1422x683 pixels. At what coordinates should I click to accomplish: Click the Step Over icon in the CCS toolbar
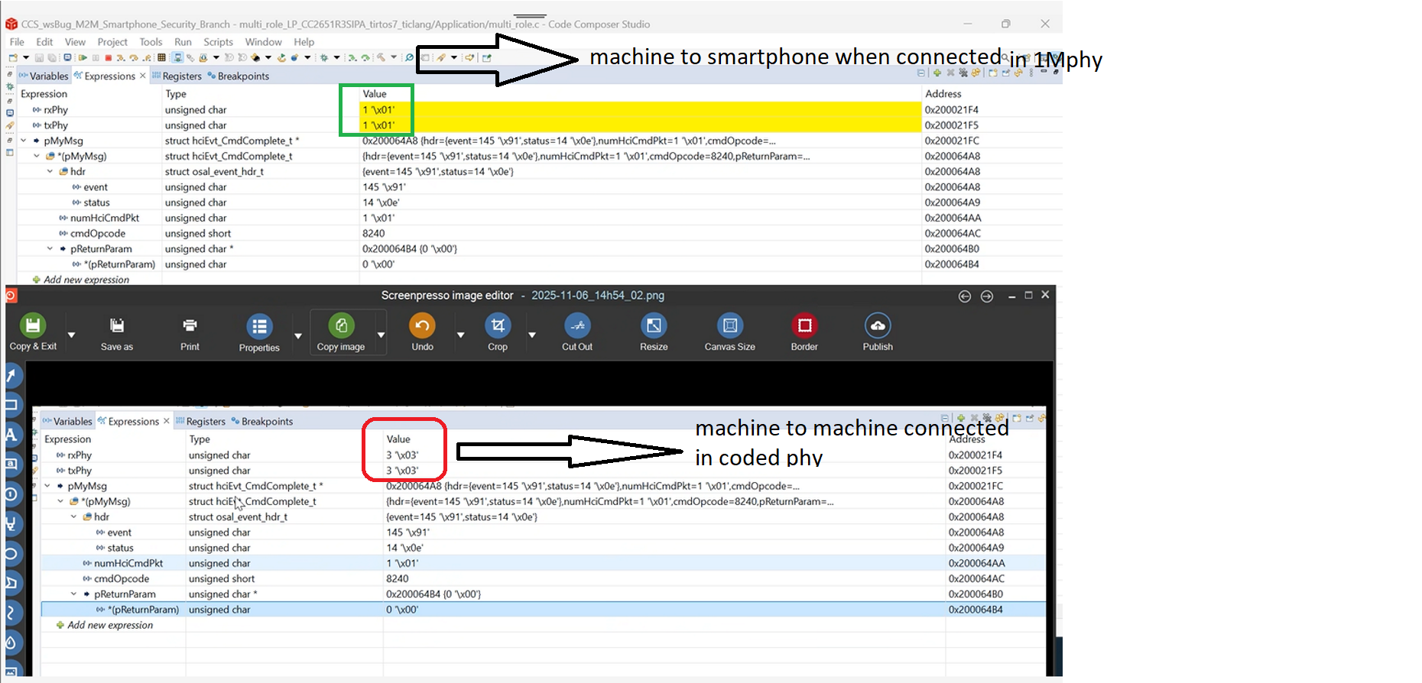click(x=134, y=57)
